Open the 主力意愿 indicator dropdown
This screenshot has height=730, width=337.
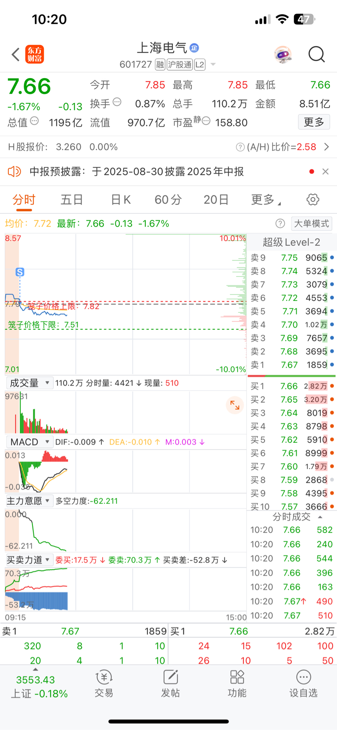(x=29, y=501)
